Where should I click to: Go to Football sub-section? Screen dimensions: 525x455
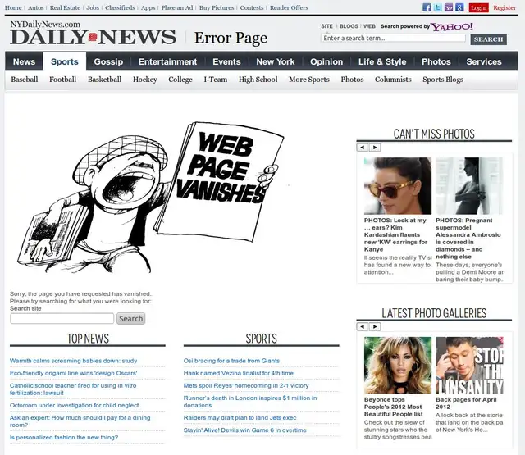click(62, 80)
